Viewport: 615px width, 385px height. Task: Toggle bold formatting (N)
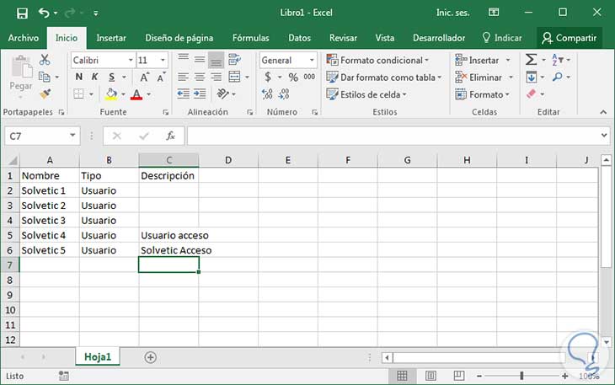point(79,77)
